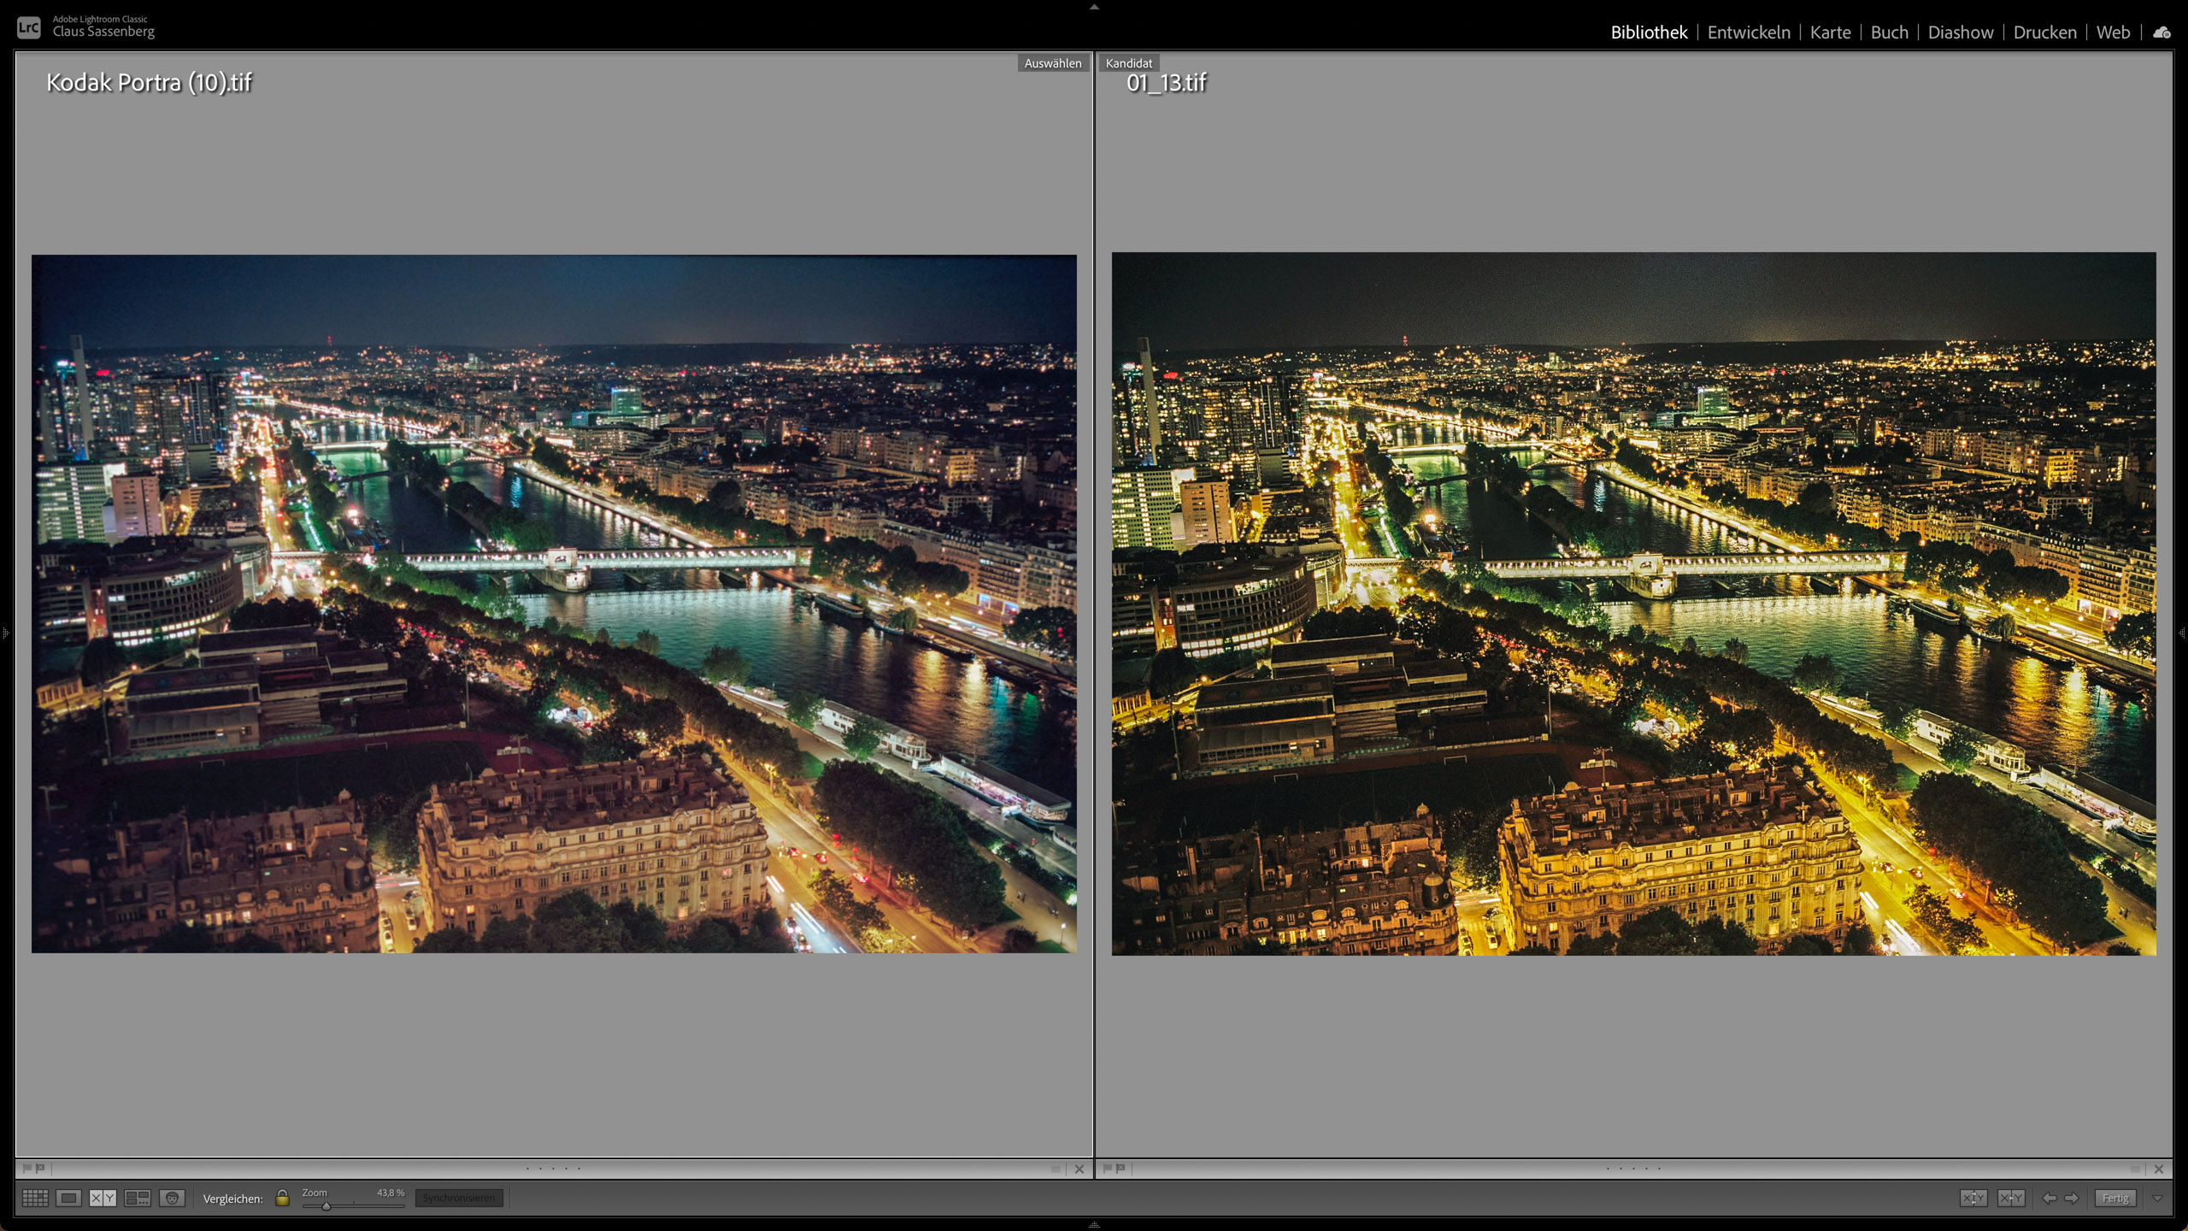Close the Auswählen pane with X
Image resolution: width=2188 pixels, height=1231 pixels.
(1079, 1169)
